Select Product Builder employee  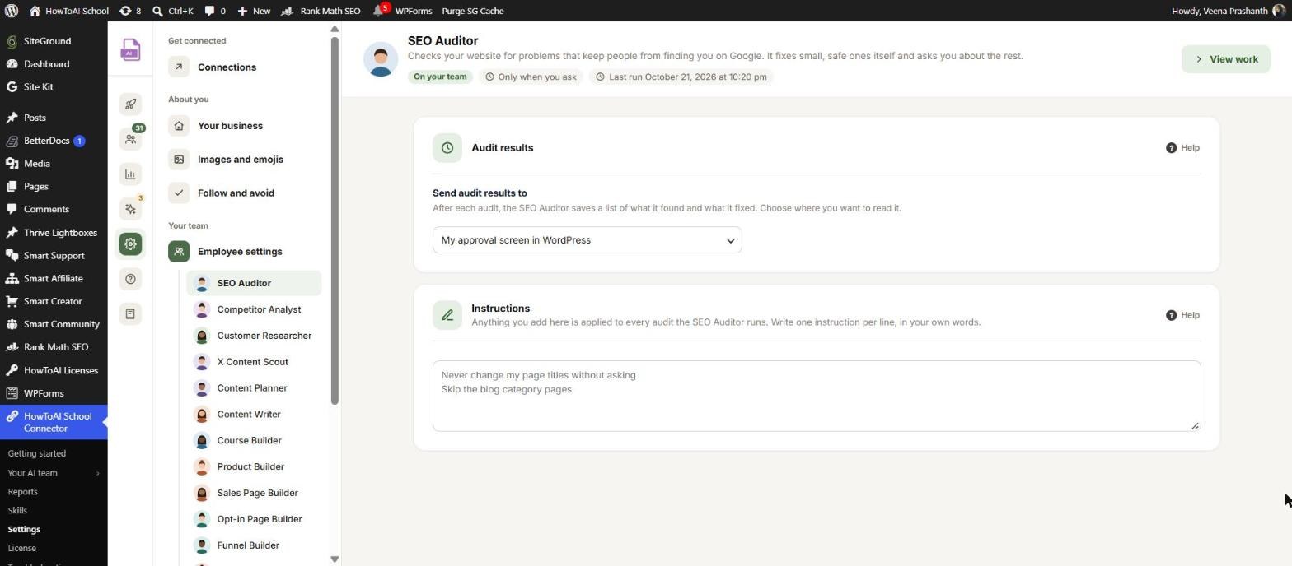[x=254, y=467]
